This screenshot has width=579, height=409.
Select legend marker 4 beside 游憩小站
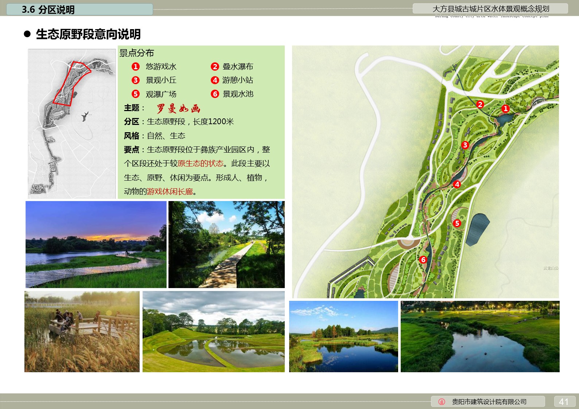(x=215, y=80)
